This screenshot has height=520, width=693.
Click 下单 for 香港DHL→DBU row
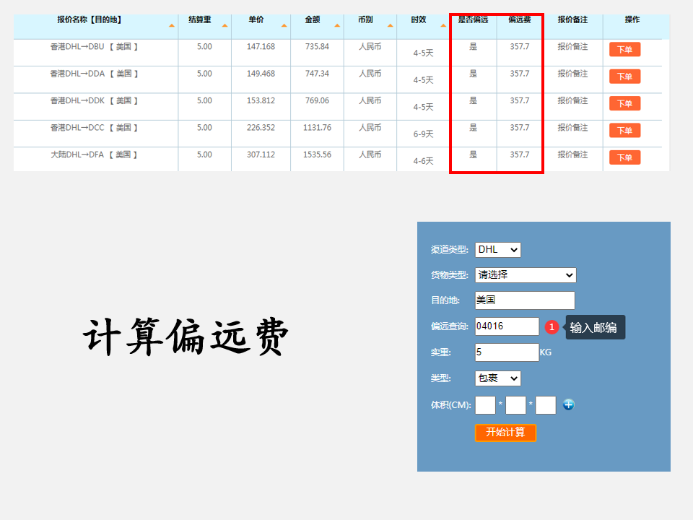point(624,49)
